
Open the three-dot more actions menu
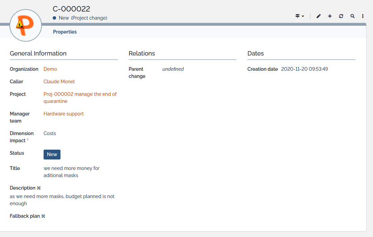[x=363, y=16]
